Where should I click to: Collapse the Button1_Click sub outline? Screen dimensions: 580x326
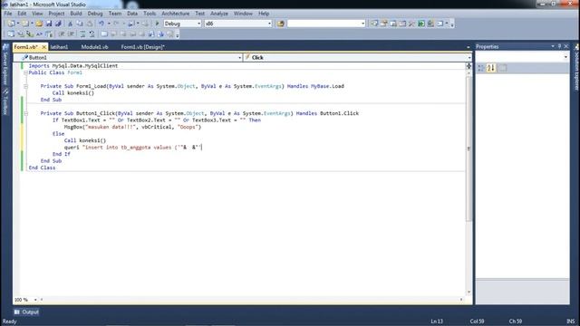pyautogui.click(x=26, y=113)
